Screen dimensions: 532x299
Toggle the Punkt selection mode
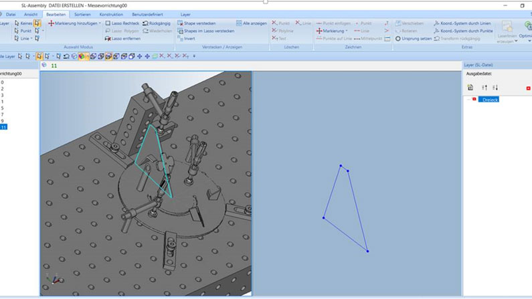click(x=21, y=31)
